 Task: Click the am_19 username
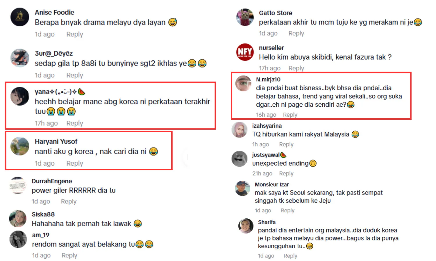pos(41,235)
